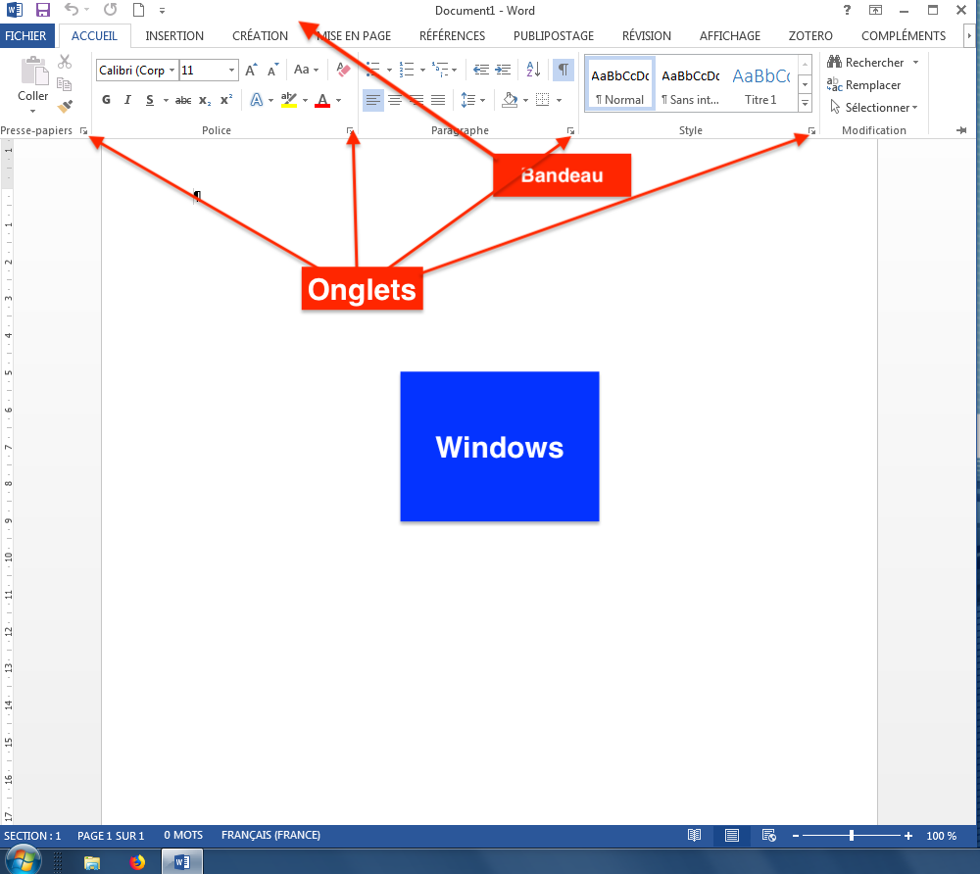Switch to INSERTION tab

pos(174,35)
